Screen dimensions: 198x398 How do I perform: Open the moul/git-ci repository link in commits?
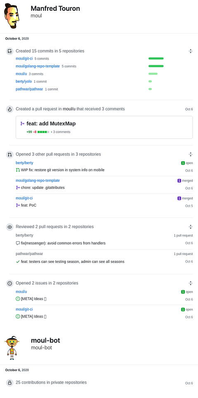pyautogui.click(x=24, y=58)
